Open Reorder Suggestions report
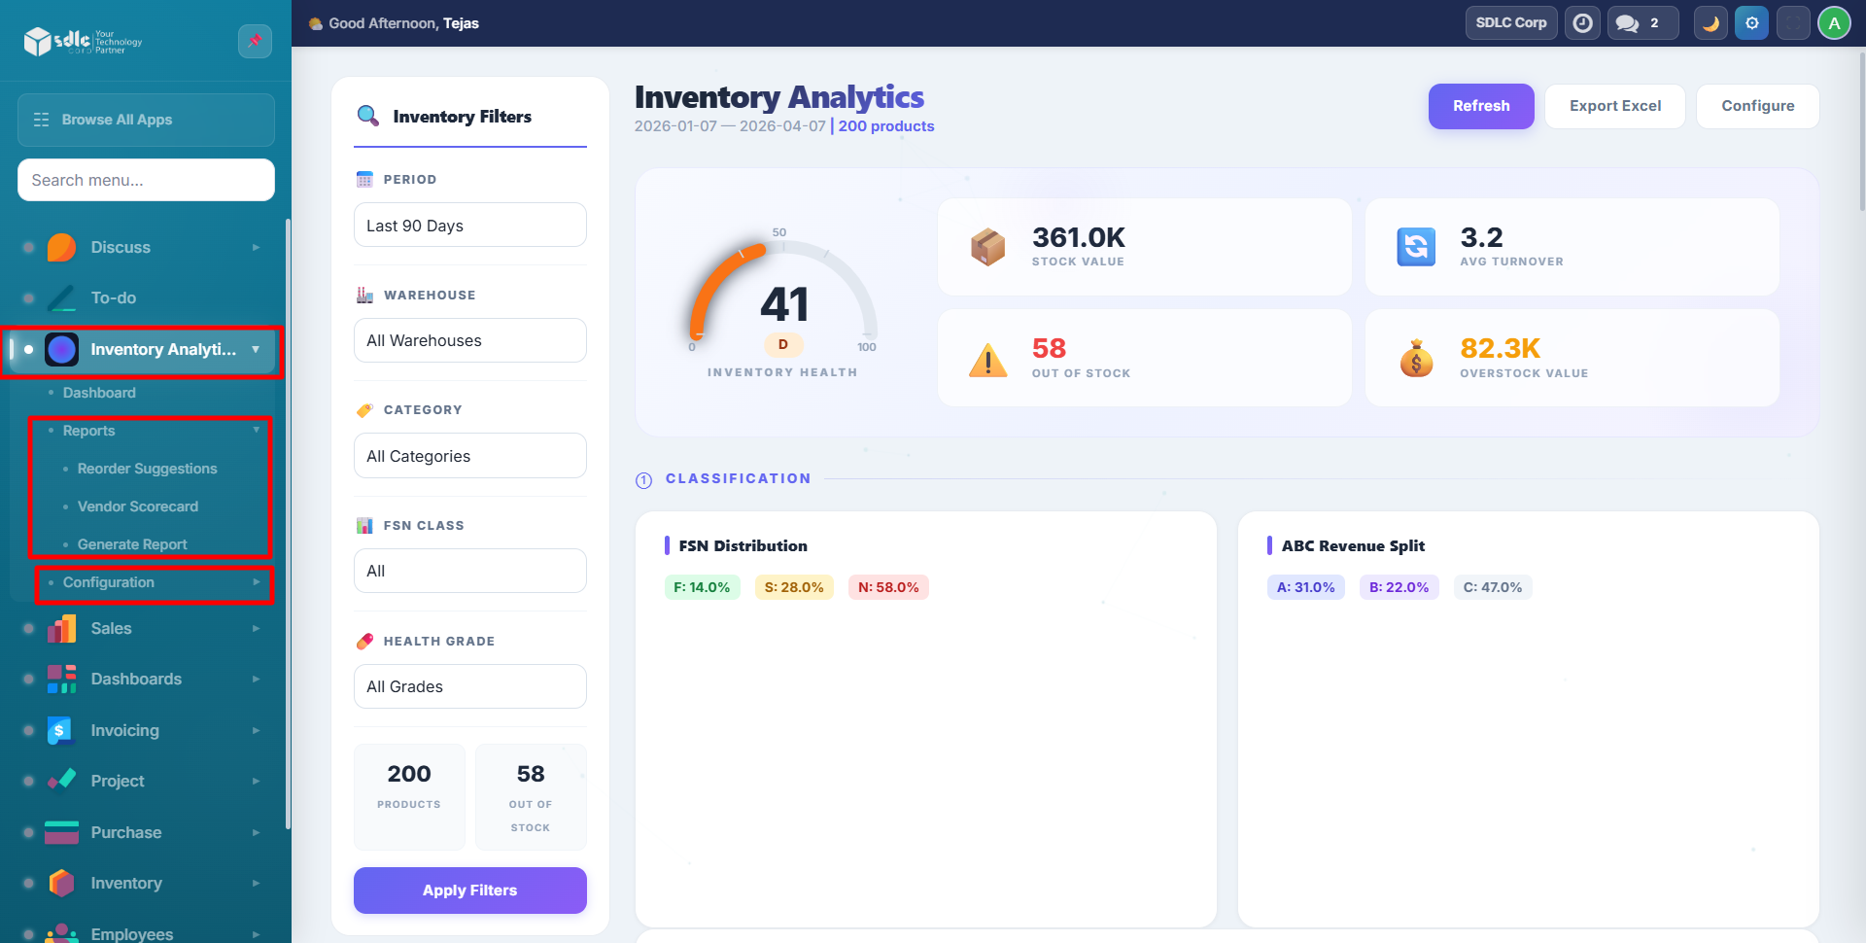The height and width of the screenshot is (943, 1866). (147, 469)
